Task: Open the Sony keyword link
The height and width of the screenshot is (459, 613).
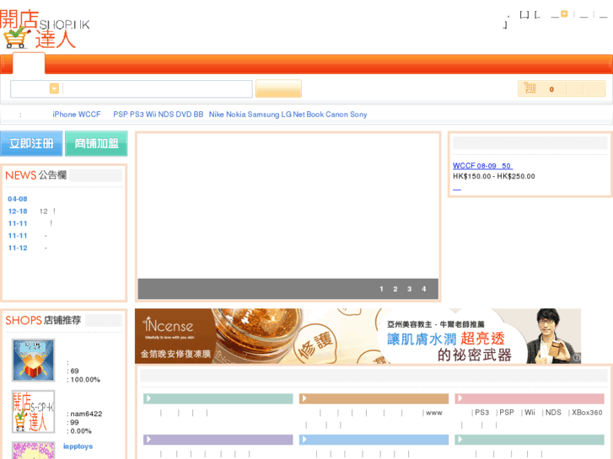Action: (358, 115)
